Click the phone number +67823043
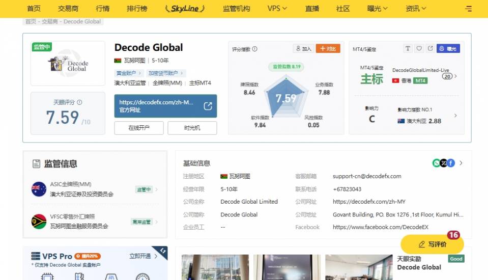 point(347,189)
